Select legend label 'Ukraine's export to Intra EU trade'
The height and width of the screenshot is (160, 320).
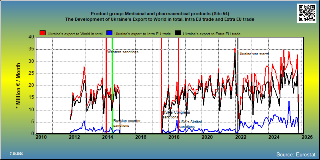tap(143, 34)
